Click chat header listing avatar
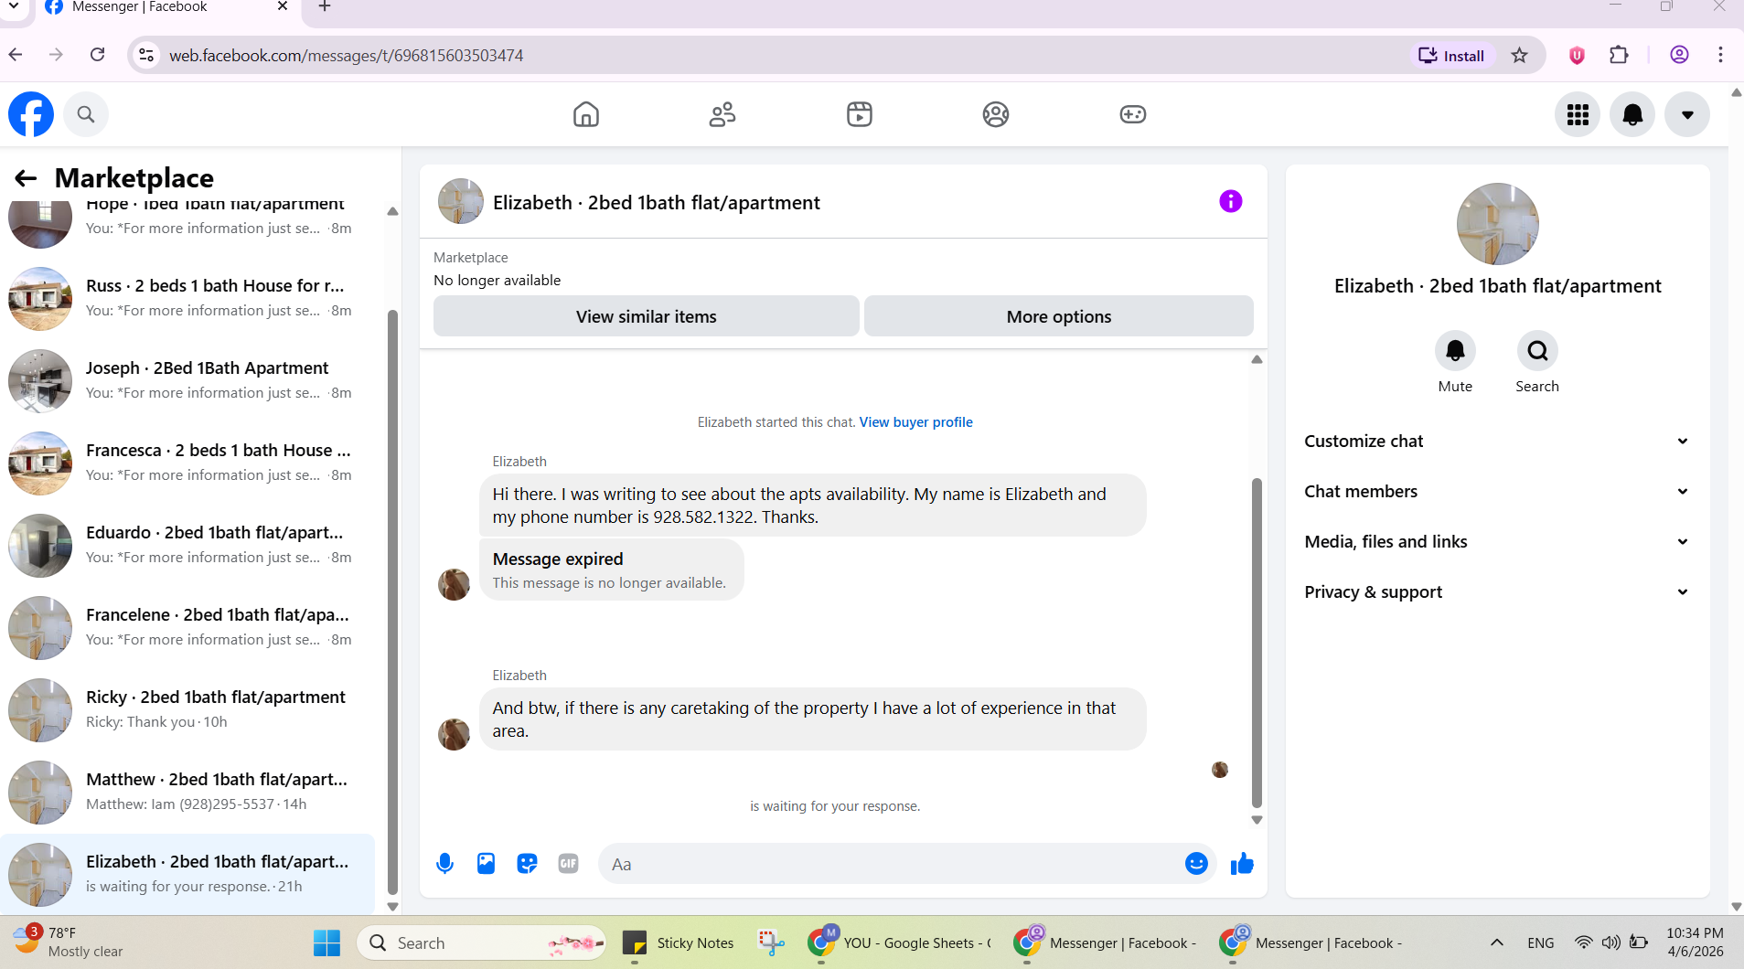 461,201
